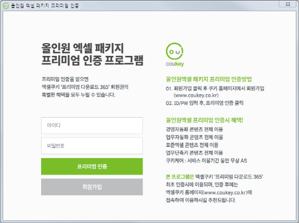The height and width of the screenshot is (223, 299).
Task: Click the line 업무단축키 콘텐츠 전체 이용
Action: click(x=194, y=153)
